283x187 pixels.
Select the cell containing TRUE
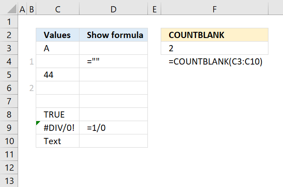tap(57, 115)
